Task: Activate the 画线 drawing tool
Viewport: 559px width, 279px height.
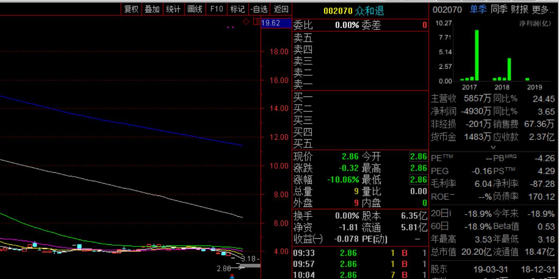Action: (x=195, y=9)
